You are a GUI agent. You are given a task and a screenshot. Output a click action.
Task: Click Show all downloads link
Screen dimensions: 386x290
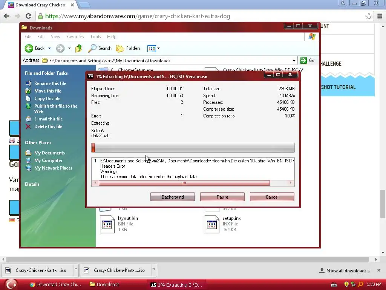(x=348, y=270)
